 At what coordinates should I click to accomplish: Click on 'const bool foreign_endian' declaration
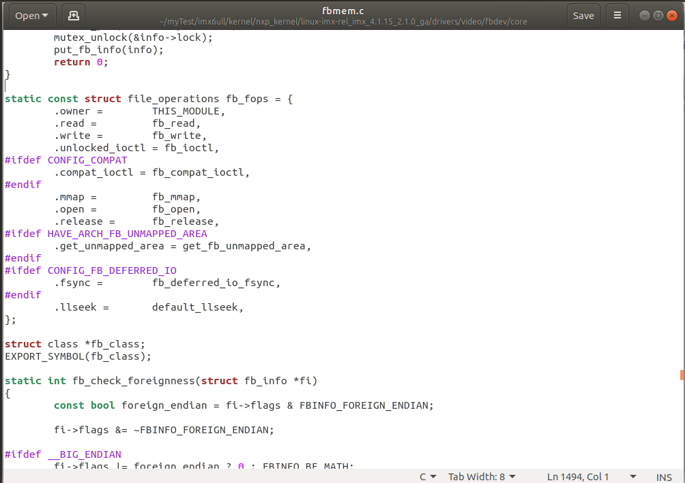(x=130, y=405)
